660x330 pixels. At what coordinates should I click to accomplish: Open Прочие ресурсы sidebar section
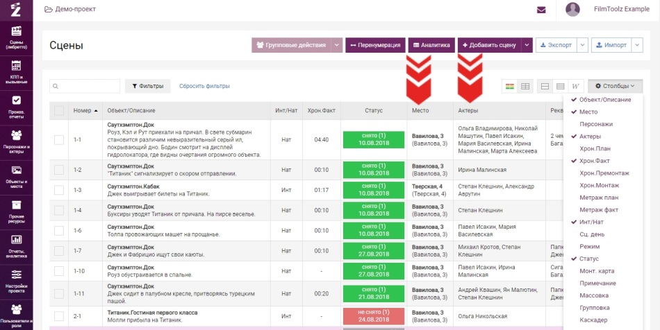[17, 211]
